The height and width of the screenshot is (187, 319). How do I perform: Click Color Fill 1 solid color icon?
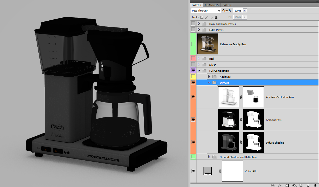pos(208,171)
